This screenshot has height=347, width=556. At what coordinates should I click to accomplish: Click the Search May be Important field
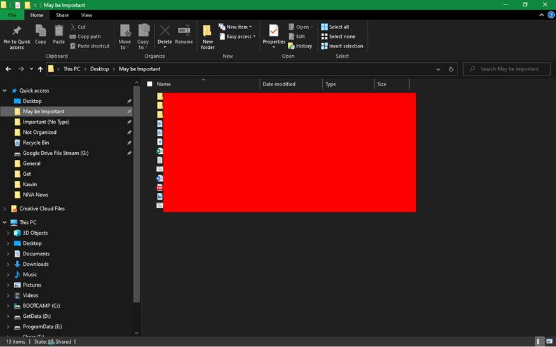508,69
